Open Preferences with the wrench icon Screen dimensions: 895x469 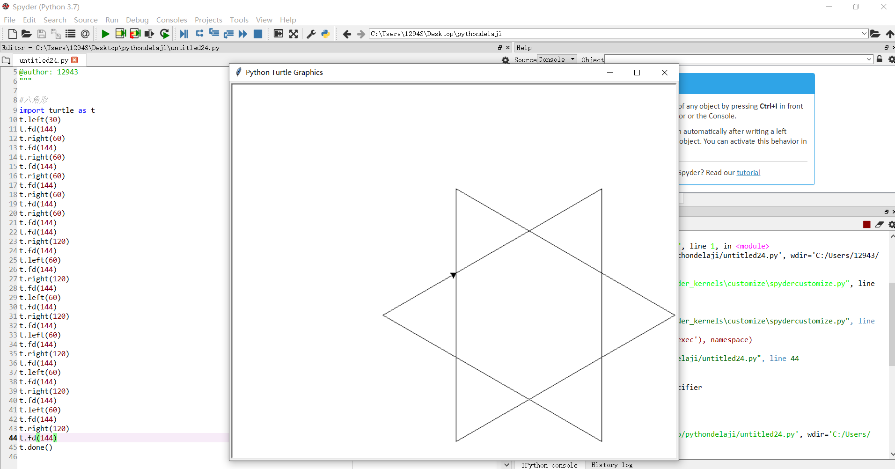311,34
